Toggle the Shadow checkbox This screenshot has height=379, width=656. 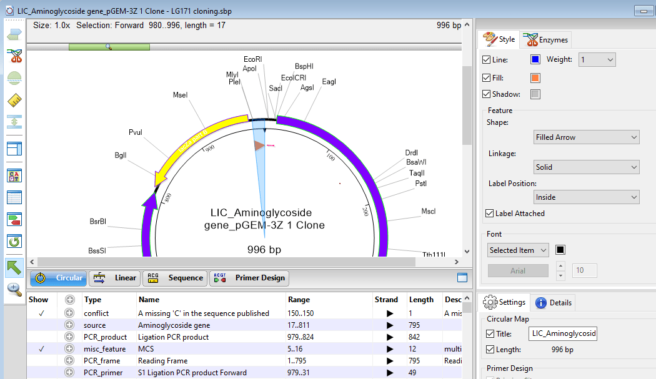(486, 94)
